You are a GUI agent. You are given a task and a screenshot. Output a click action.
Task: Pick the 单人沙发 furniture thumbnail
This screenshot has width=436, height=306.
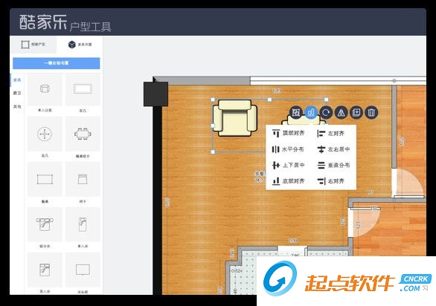click(x=45, y=89)
